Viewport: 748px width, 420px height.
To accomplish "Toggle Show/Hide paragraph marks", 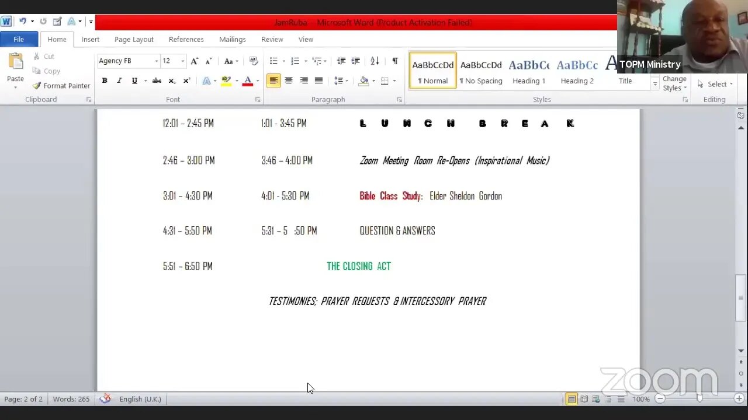I will [395, 61].
